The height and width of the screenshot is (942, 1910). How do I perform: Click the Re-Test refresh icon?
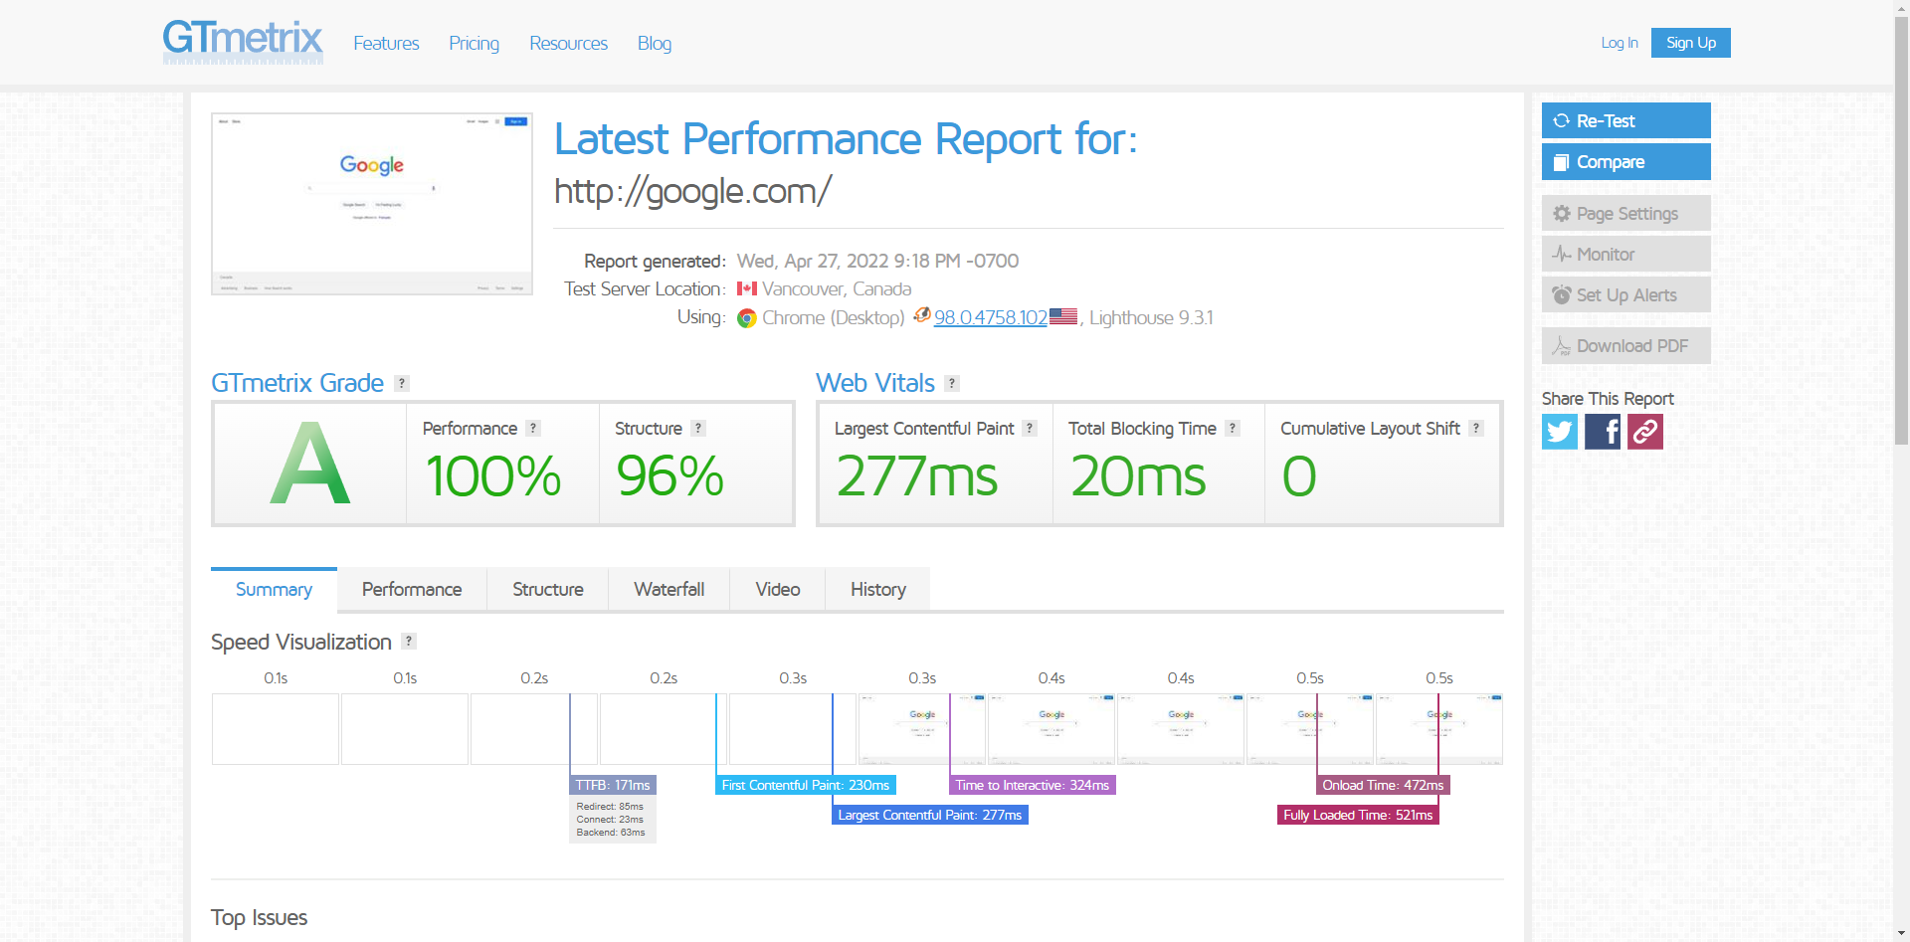click(1561, 120)
